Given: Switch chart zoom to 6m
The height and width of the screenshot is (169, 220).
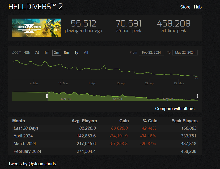Looking at the screenshot, I should point(66,53).
